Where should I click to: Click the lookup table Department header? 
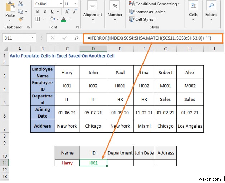pos(120,153)
